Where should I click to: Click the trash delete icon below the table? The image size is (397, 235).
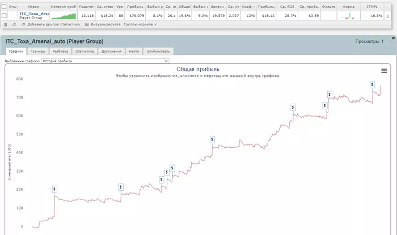pos(6,24)
